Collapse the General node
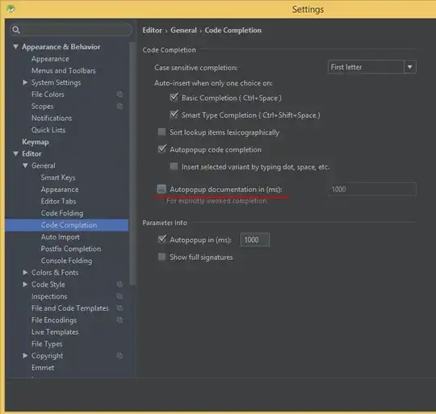436x414 pixels. (x=25, y=165)
